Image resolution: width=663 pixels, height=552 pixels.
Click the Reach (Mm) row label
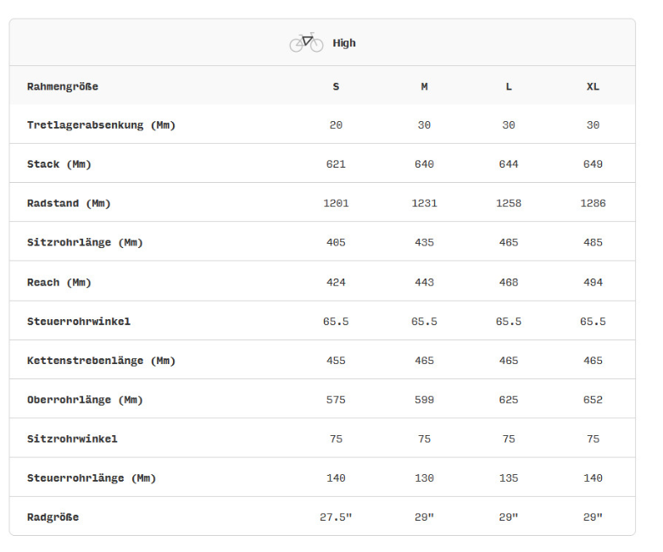click(x=59, y=282)
